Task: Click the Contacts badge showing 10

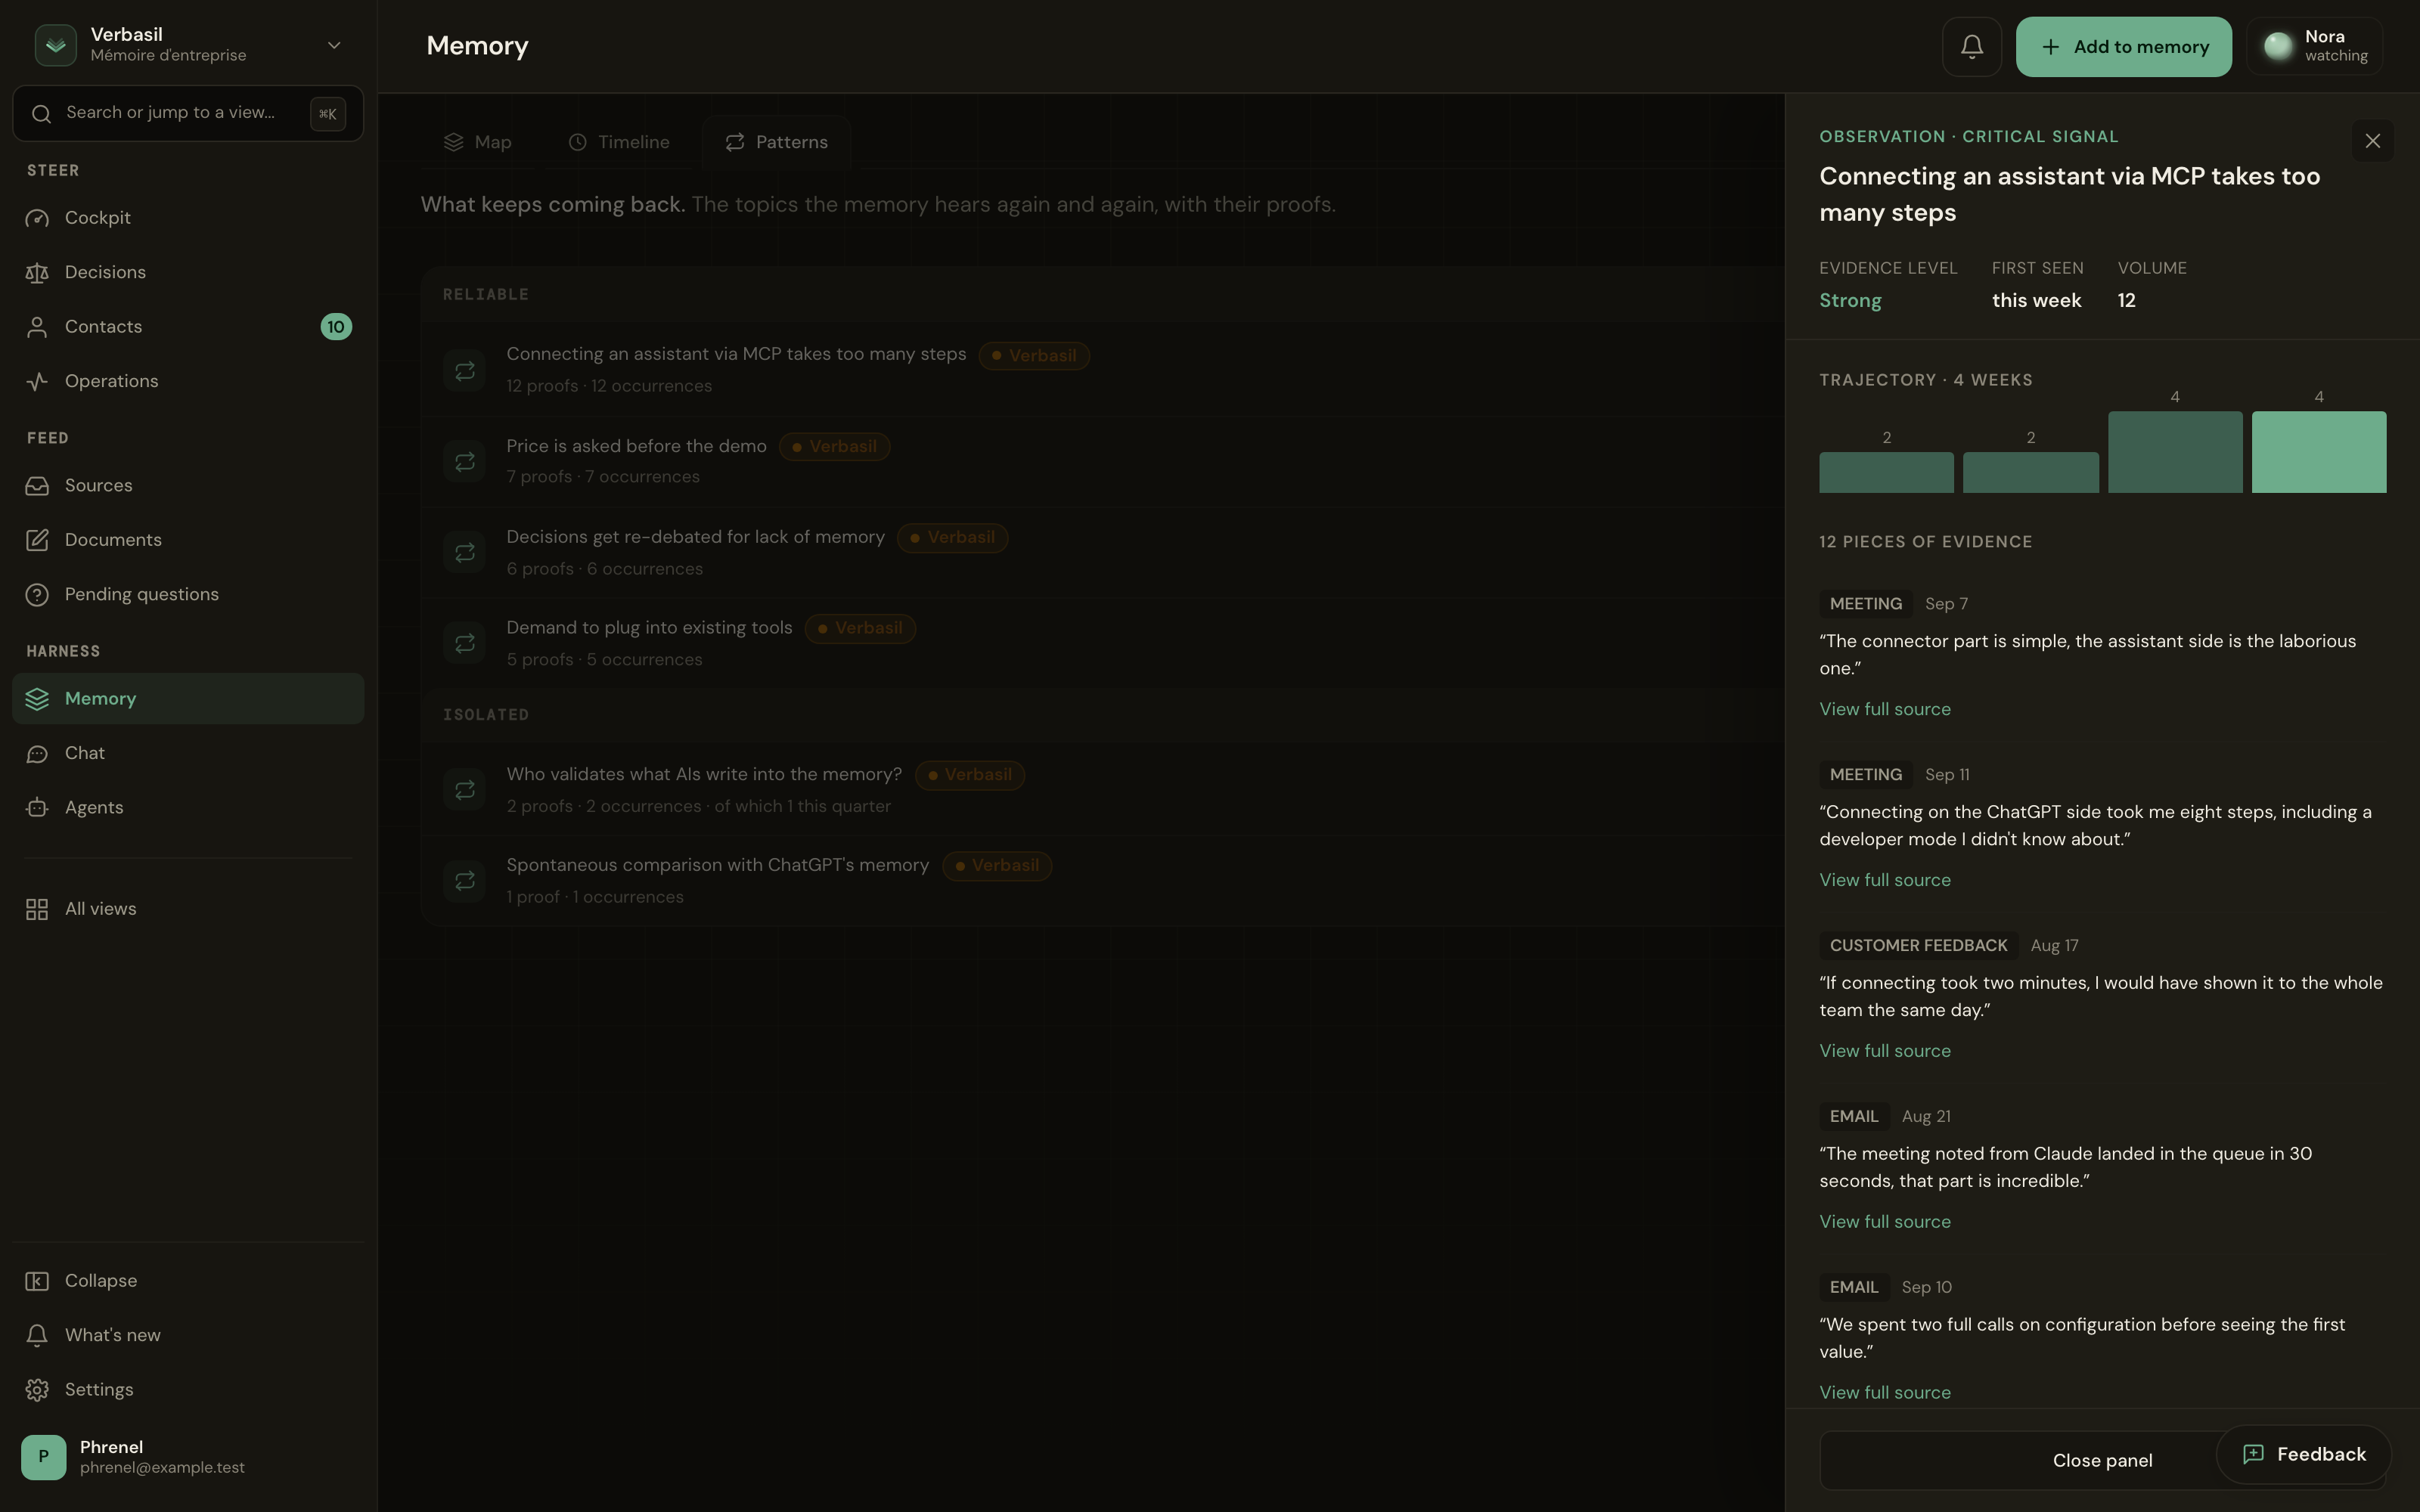Action: (x=336, y=327)
